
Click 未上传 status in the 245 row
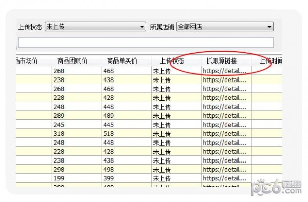(x=177, y=125)
